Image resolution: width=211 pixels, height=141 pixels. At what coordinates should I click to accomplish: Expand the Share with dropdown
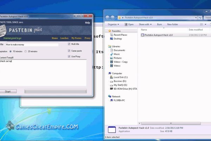click(x=145, y=24)
